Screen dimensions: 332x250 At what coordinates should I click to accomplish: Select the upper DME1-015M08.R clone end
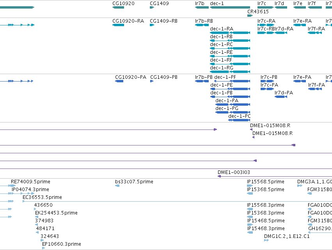251,129
